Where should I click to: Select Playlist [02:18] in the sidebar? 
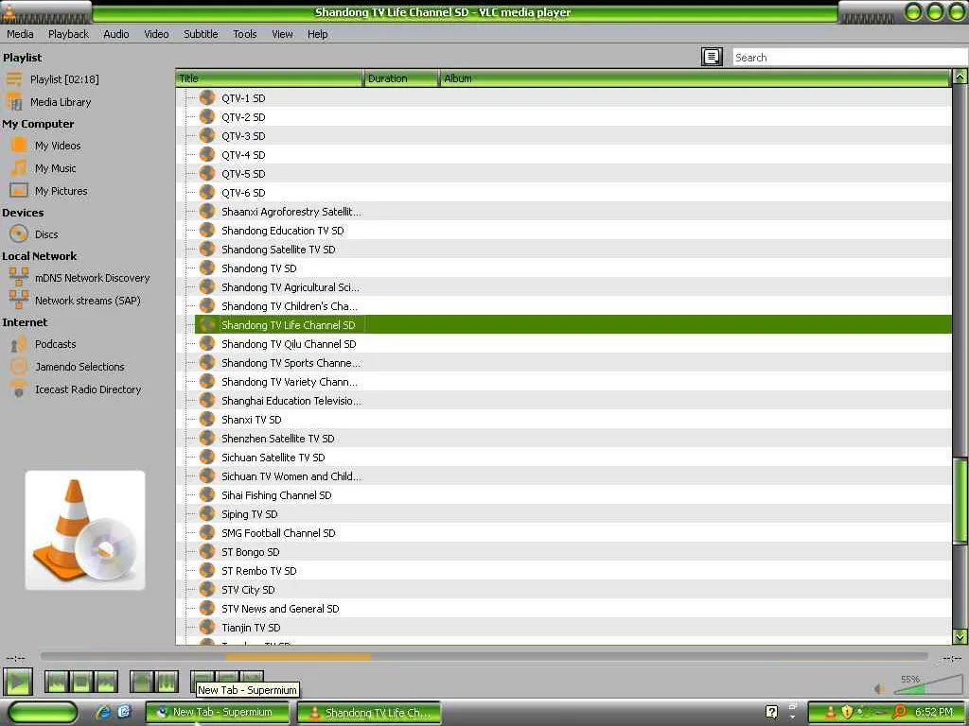pyautogui.click(x=64, y=79)
